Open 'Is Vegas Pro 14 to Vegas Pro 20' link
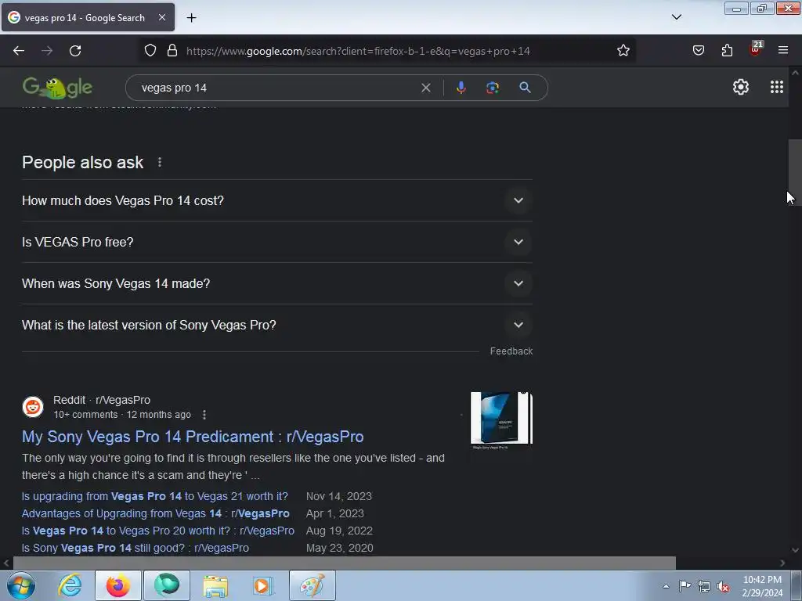 pos(158,531)
